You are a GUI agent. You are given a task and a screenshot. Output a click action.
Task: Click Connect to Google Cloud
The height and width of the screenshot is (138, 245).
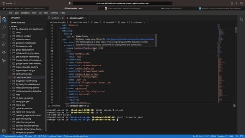click(x=76, y=136)
